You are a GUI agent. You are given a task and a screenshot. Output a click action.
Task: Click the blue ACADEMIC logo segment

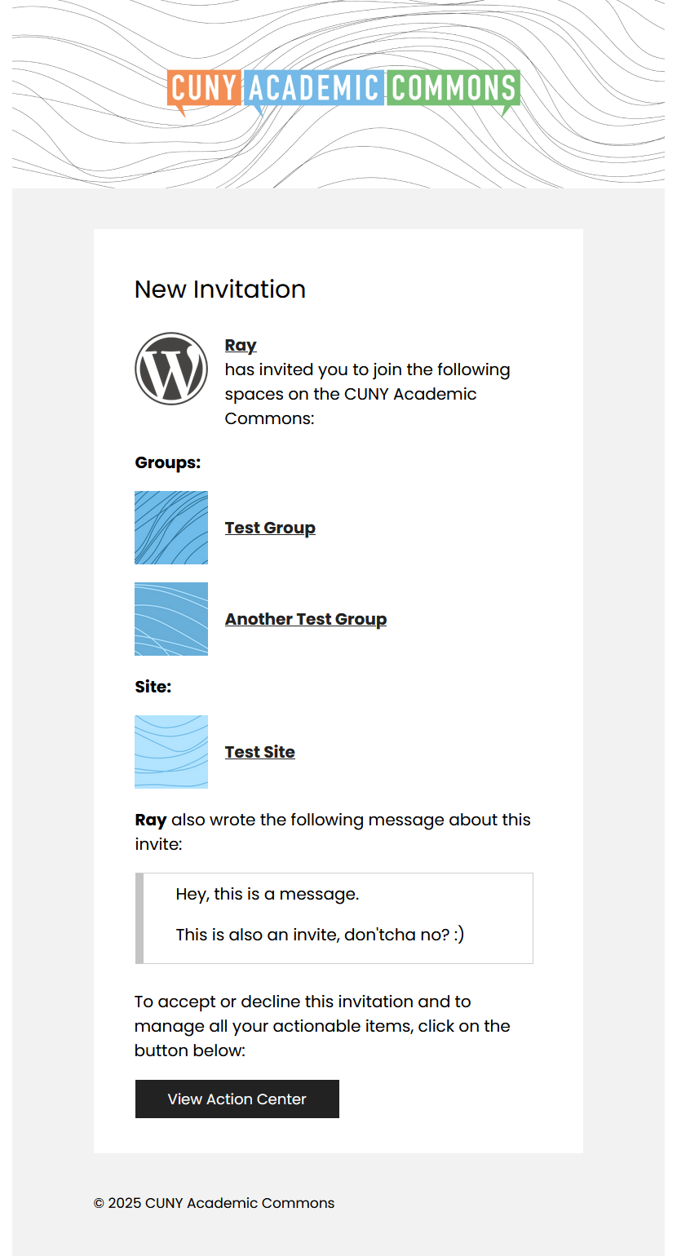coord(314,88)
